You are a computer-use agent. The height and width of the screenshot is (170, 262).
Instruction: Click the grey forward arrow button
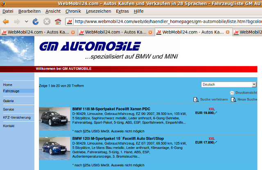coord(17,22)
